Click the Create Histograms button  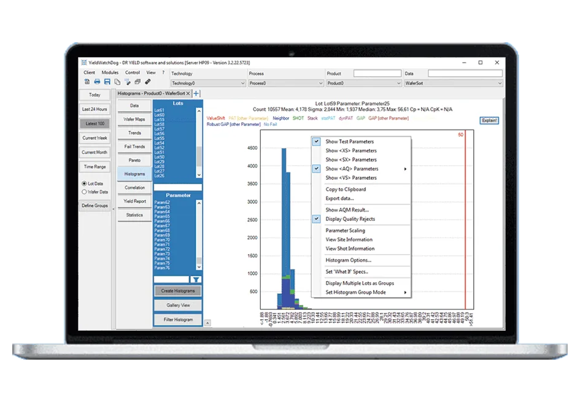(x=178, y=291)
